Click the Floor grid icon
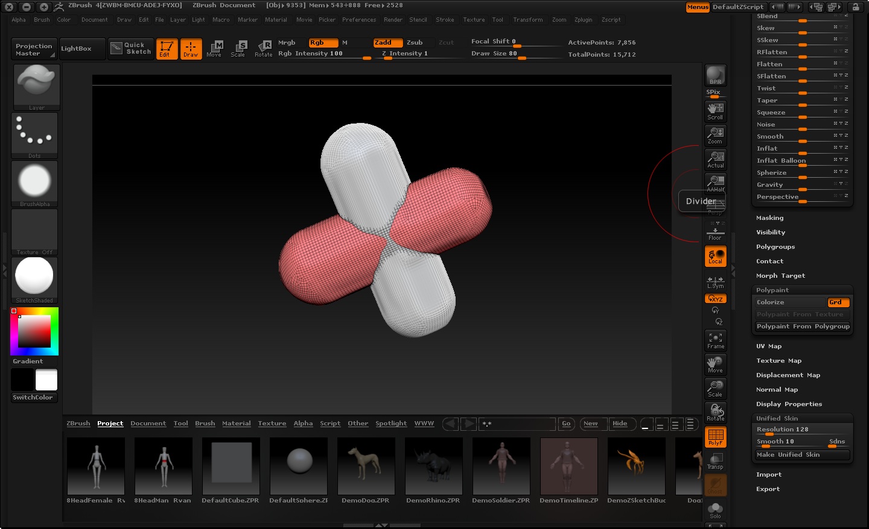 [x=715, y=233]
